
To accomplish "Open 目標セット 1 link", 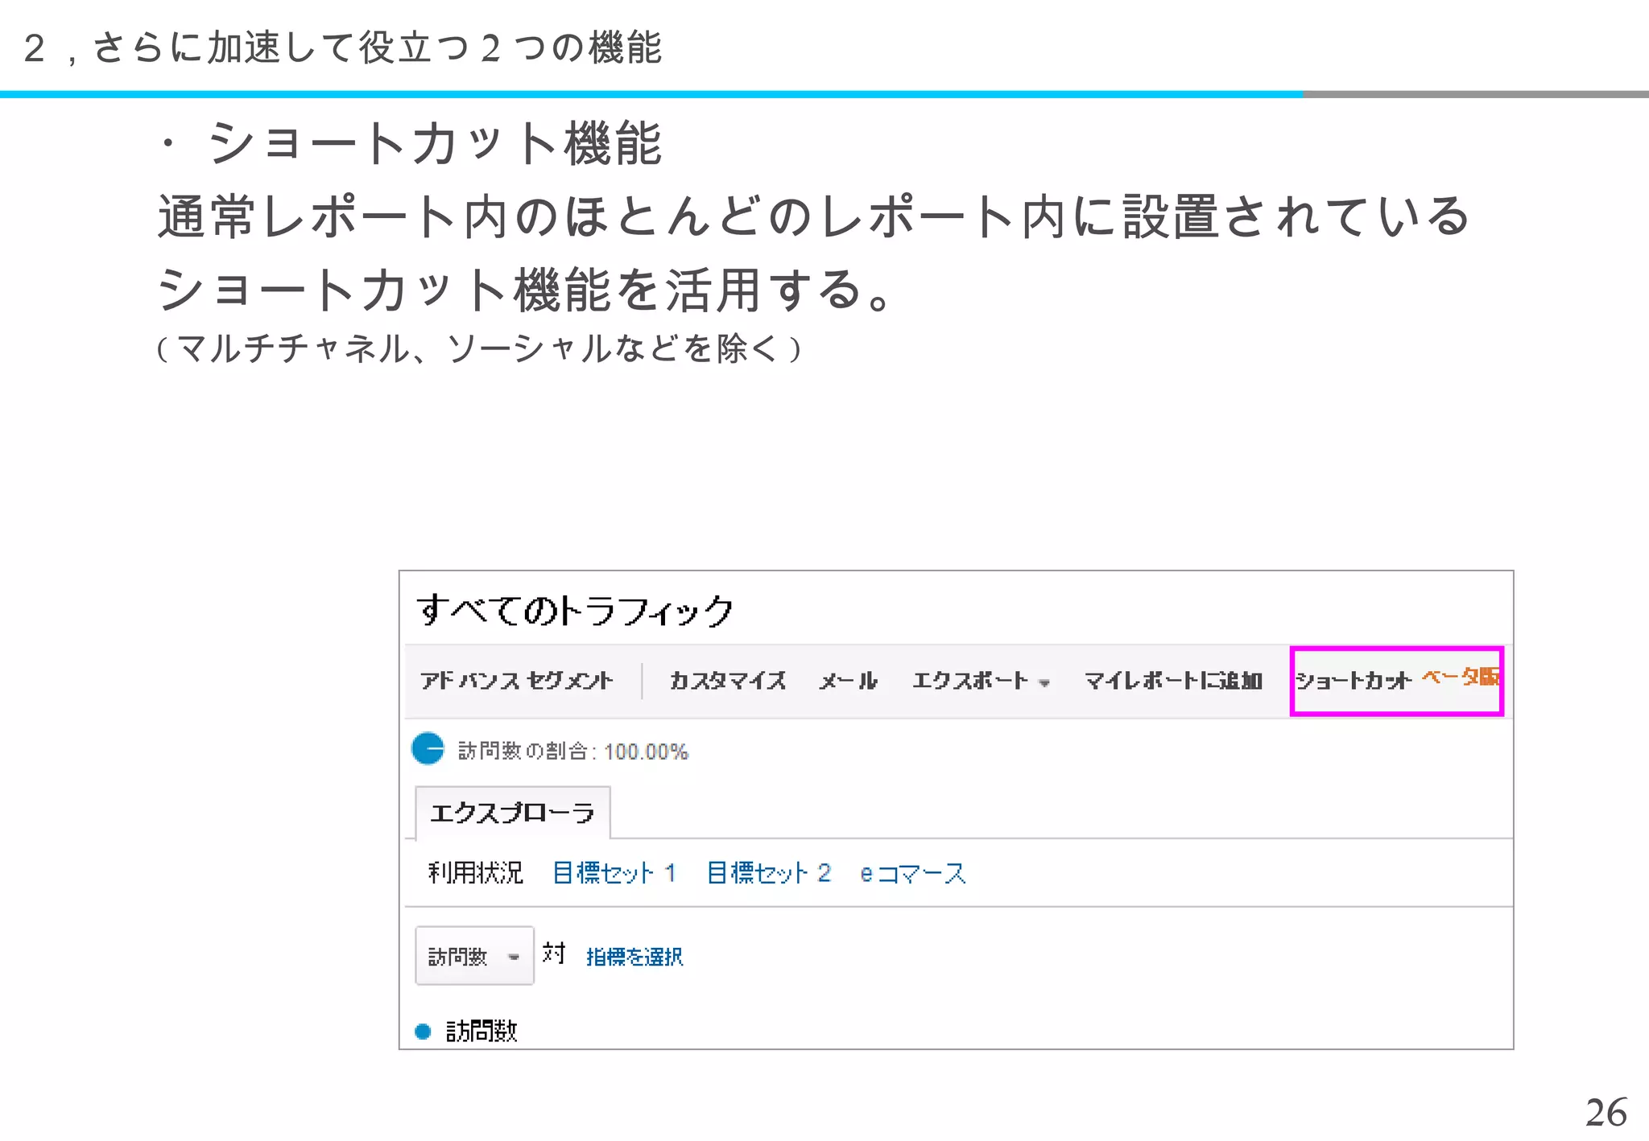I will tap(614, 872).
